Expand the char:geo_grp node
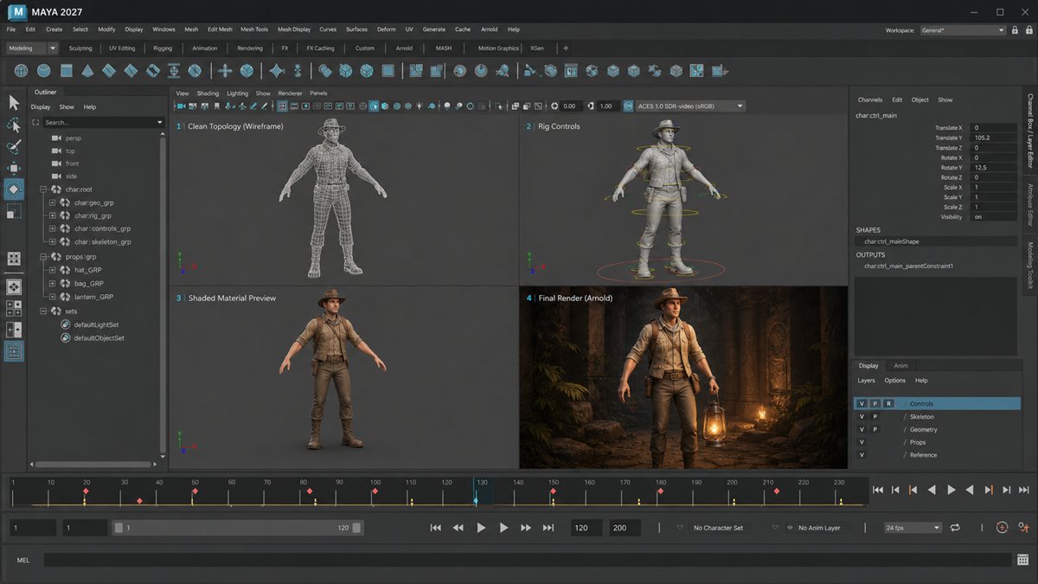The height and width of the screenshot is (584, 1038). click(x=52, y=202)
